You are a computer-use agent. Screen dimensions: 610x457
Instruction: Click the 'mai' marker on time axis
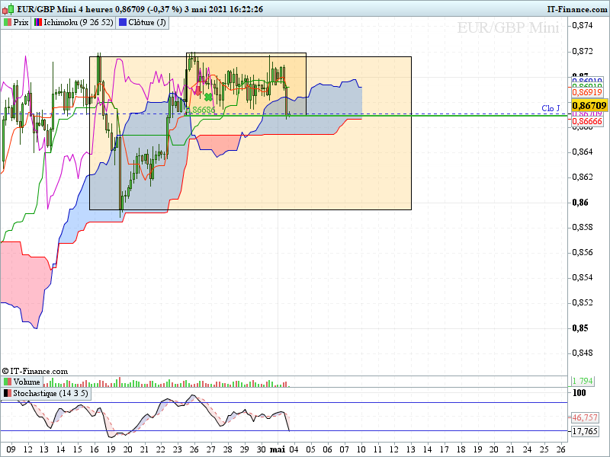point(278,449)
